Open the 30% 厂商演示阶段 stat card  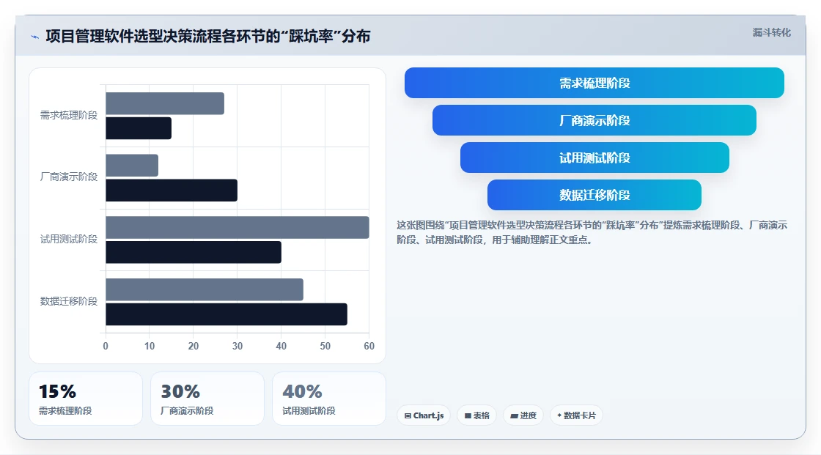coord(207,399)
